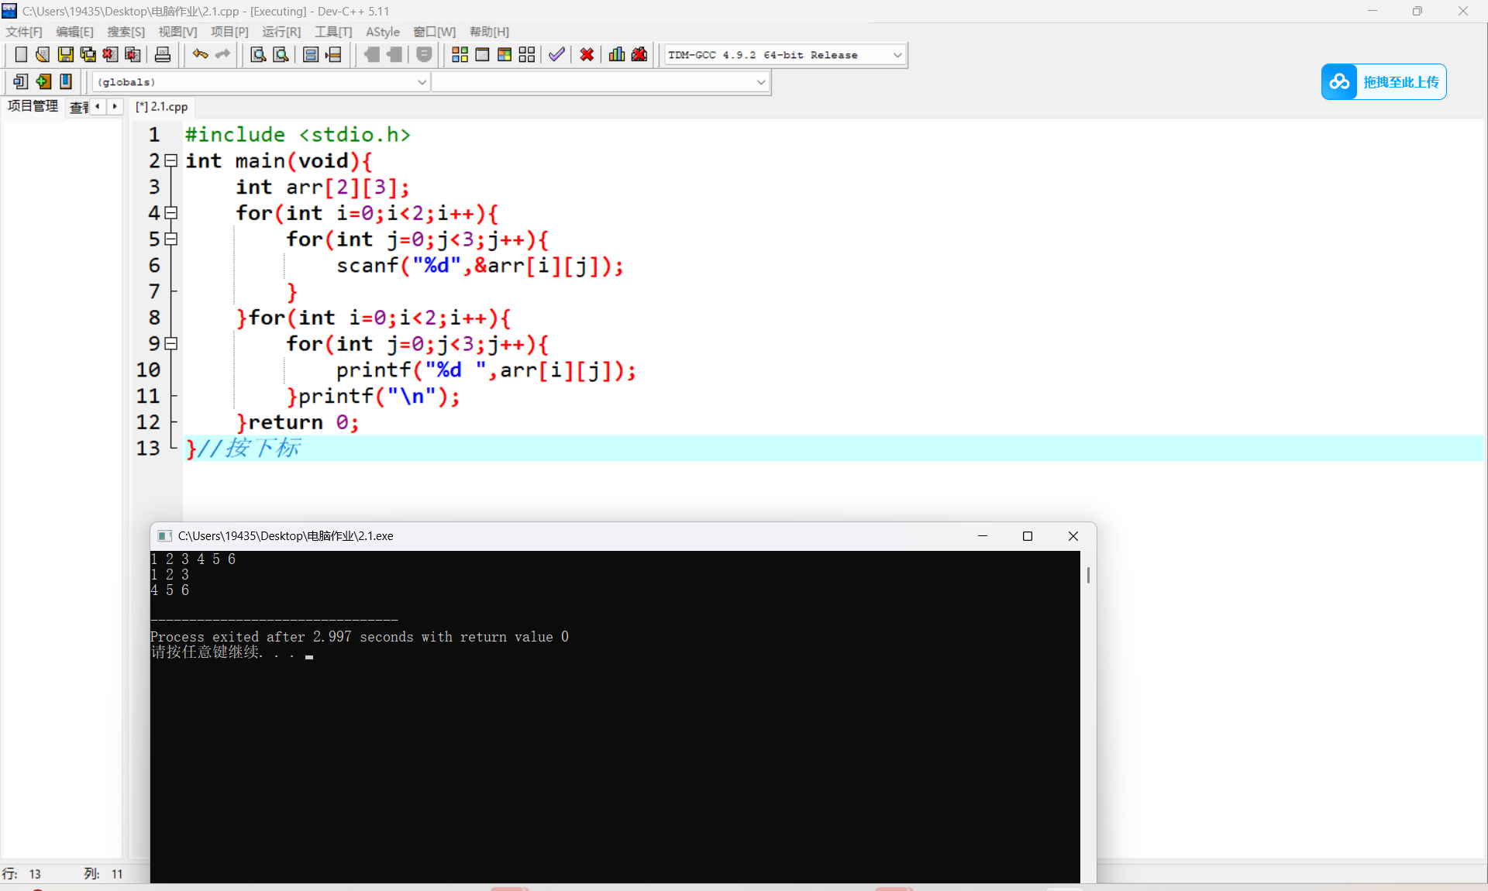The image size is (1488, 891).
Task: Expand the (globals) scope dropdown
Action: pyautogui.click(x=422, y=82)
